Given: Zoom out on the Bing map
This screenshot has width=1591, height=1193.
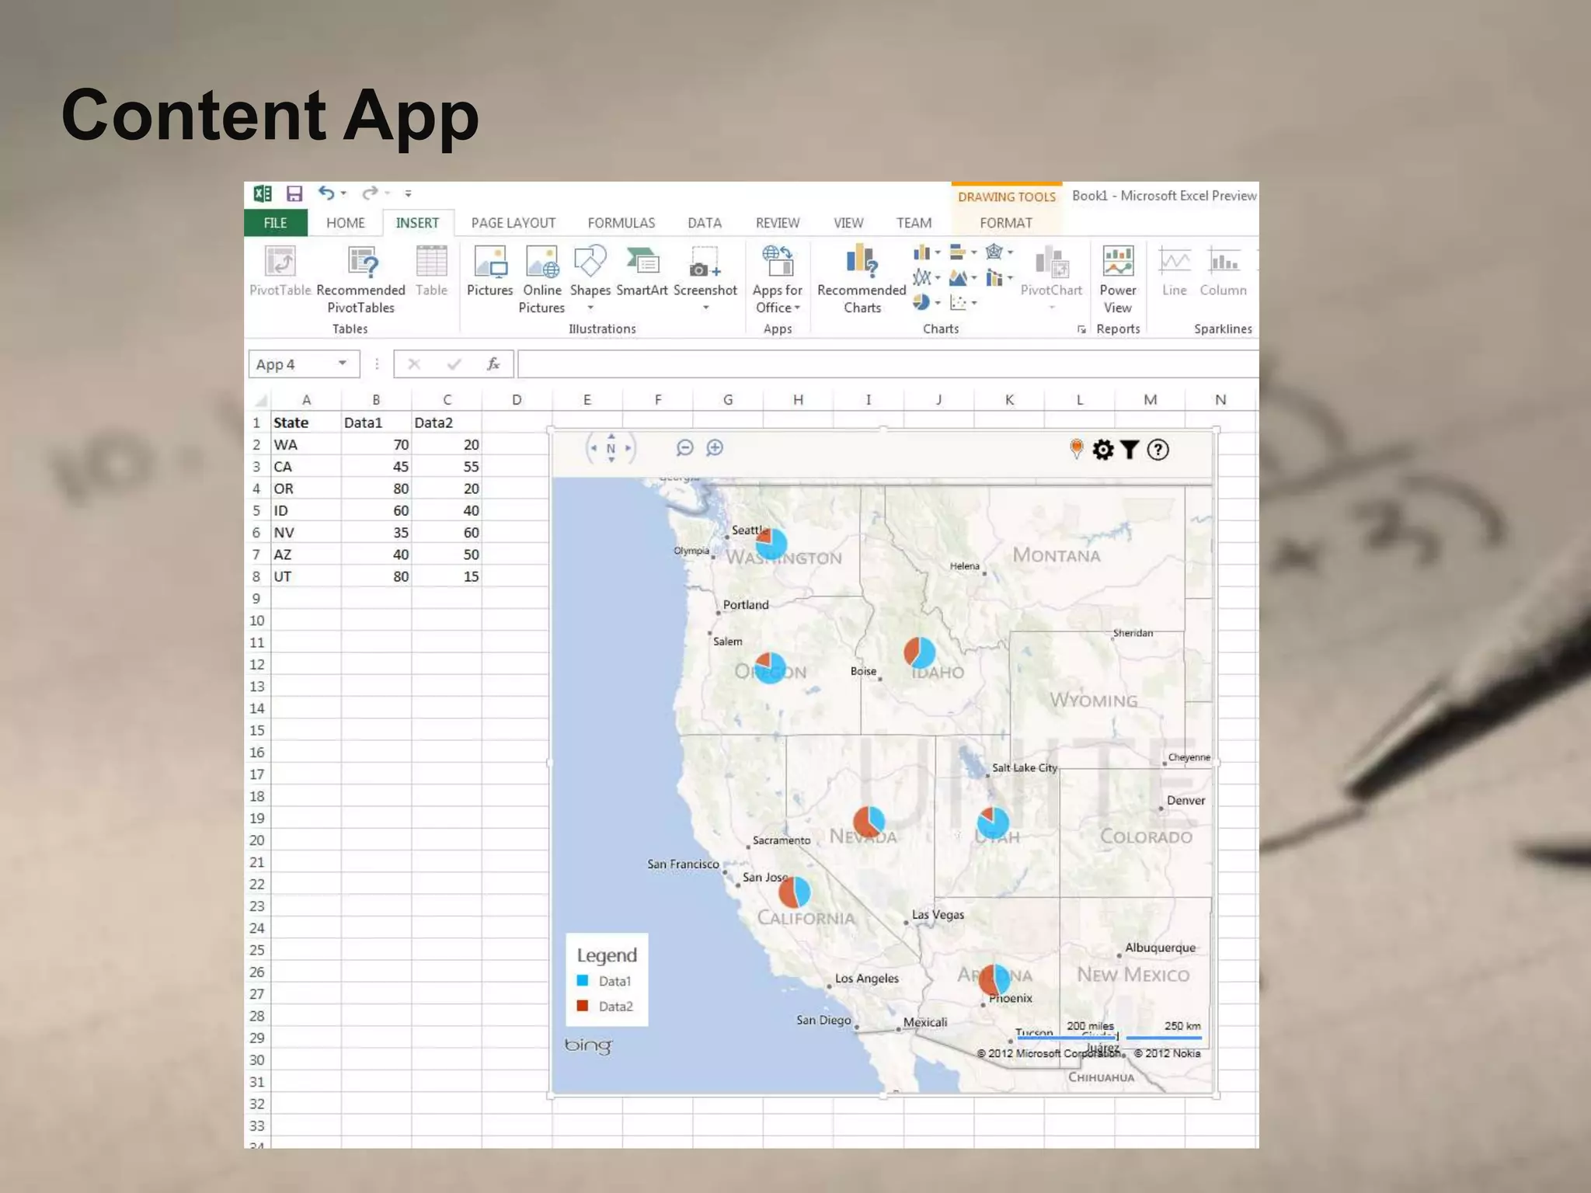Looking at the screenshot, I should [x=684, y=447].
